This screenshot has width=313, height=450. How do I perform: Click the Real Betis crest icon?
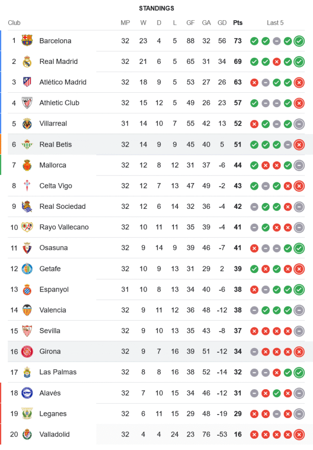tap(27, 144)
